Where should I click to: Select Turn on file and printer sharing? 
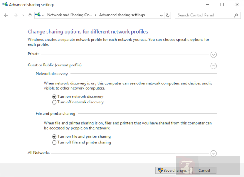[54, 137]
